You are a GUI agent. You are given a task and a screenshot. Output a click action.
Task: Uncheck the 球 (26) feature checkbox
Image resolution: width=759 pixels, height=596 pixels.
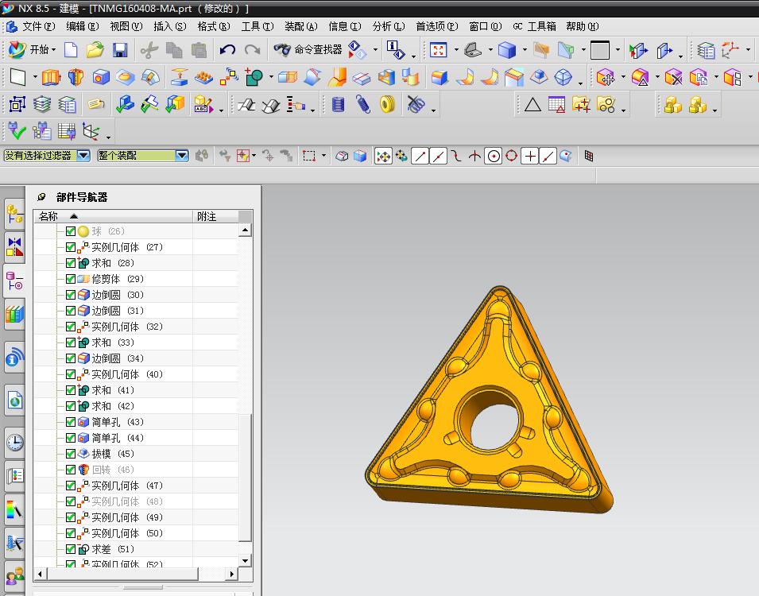click(x=71, y=231)
